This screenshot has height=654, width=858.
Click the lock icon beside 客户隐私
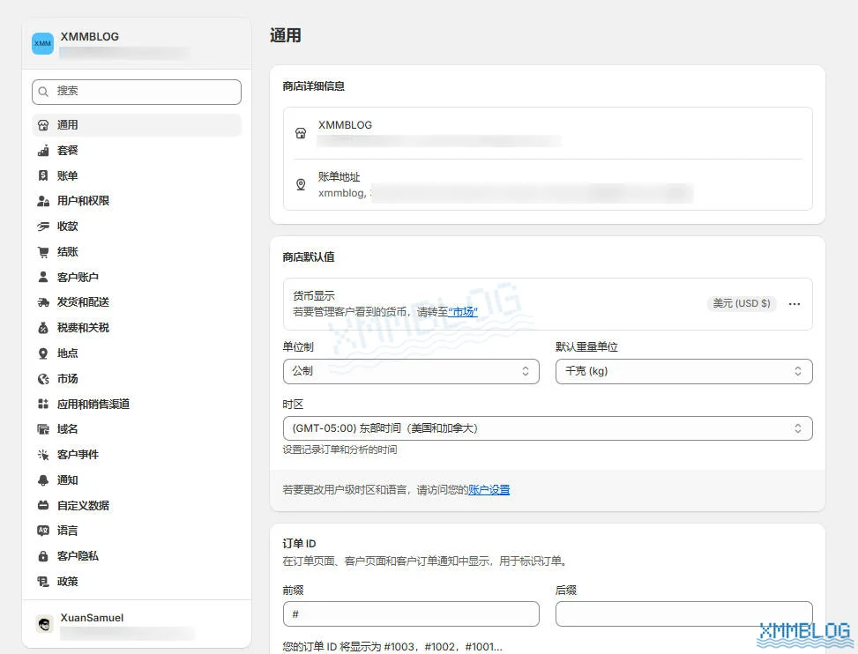[43, 556]
